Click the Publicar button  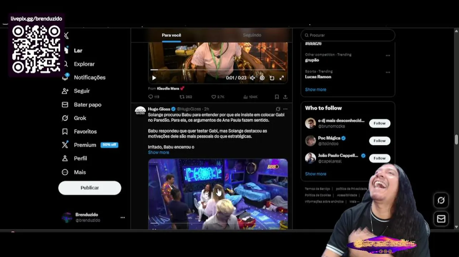90,188
